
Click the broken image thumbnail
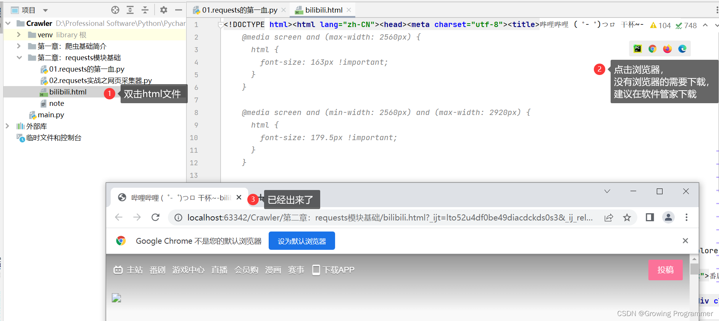click(116, 298)
